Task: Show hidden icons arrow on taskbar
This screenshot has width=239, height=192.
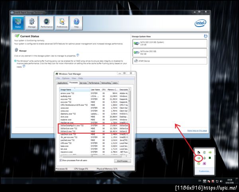Action: coord(205,181)
